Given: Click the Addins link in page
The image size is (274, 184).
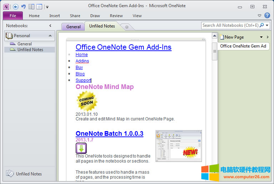Looking at the screenshot, I should [82, 61].
